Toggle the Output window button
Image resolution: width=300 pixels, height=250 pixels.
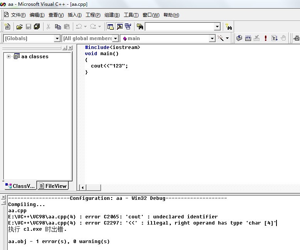pyautogui.click(x=120, y=27)
